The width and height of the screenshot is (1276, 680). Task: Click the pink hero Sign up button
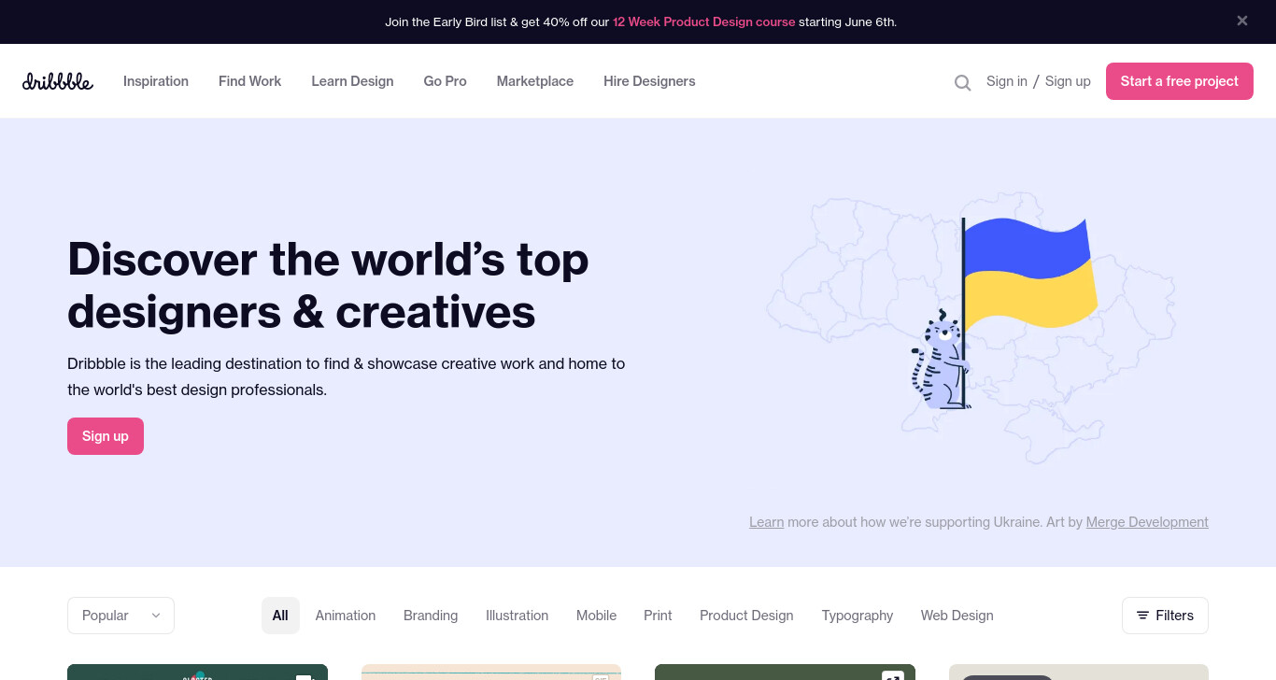(x=106, y=436)
